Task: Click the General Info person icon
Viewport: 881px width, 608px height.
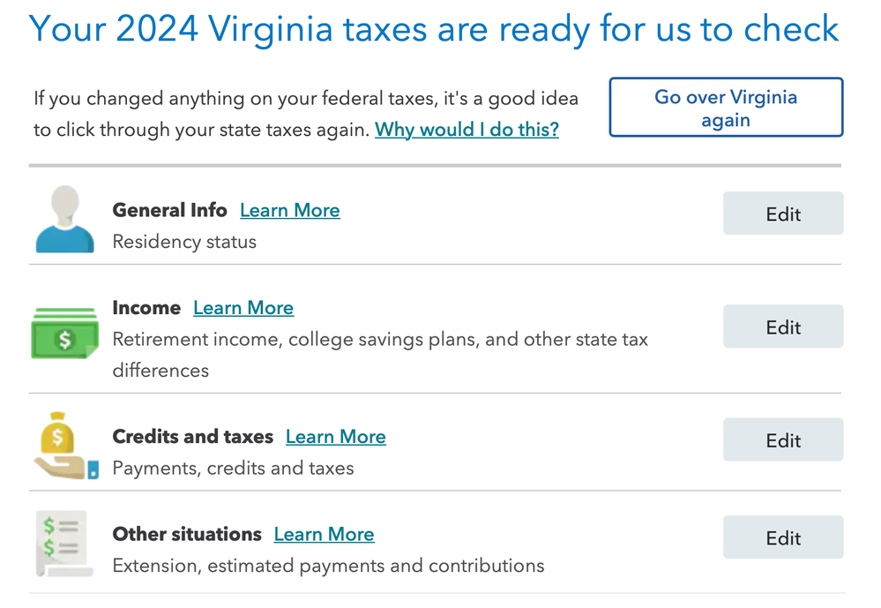Action: pyautogui.click(x=64, y=220)
